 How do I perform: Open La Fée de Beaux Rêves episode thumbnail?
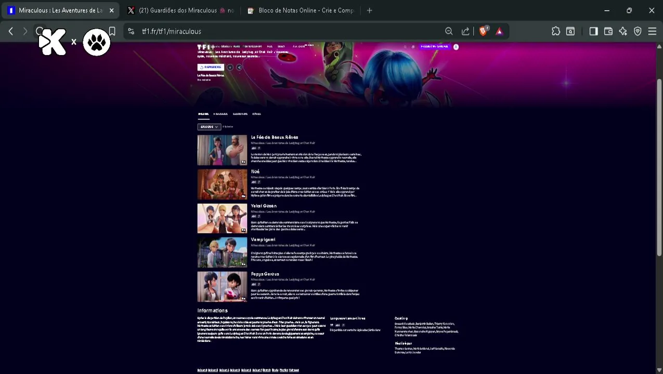(222, 150)
